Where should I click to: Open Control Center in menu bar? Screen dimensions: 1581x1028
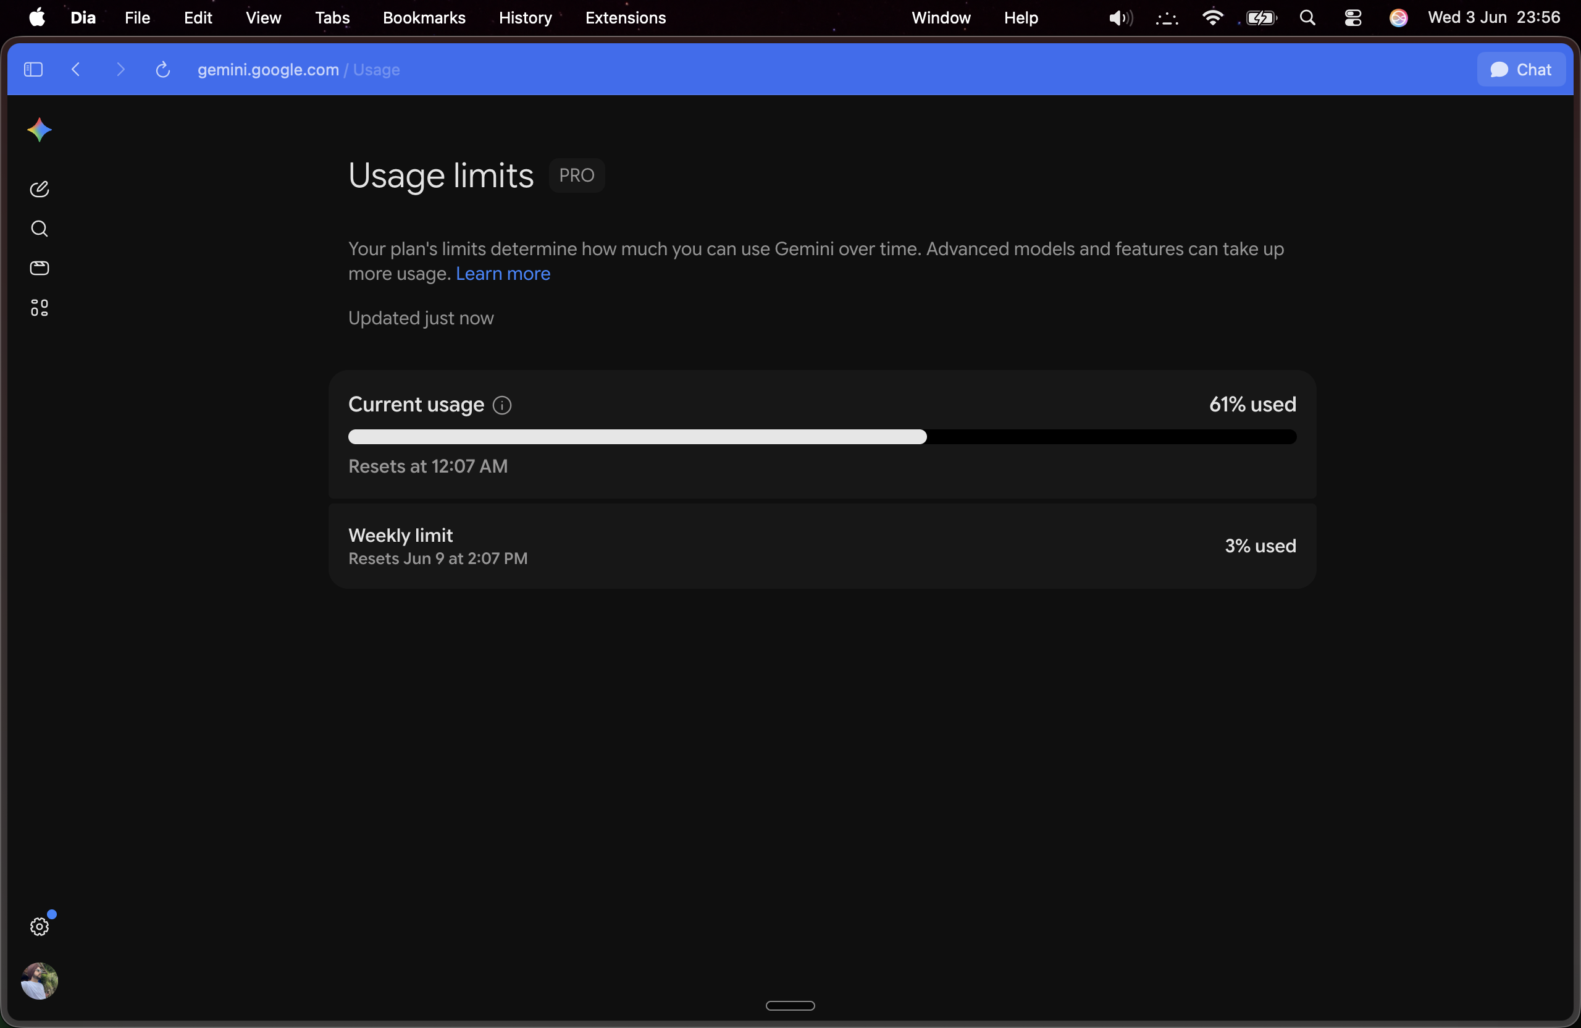pyautogui.click(x=1353, y=18)
